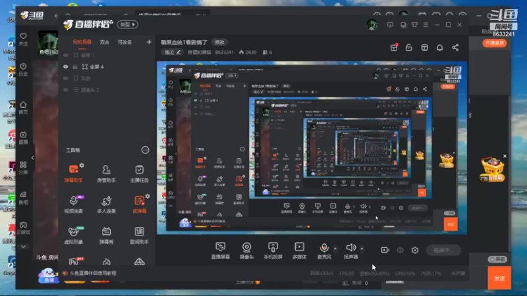Expand microphone options arrow

point(335,249)
